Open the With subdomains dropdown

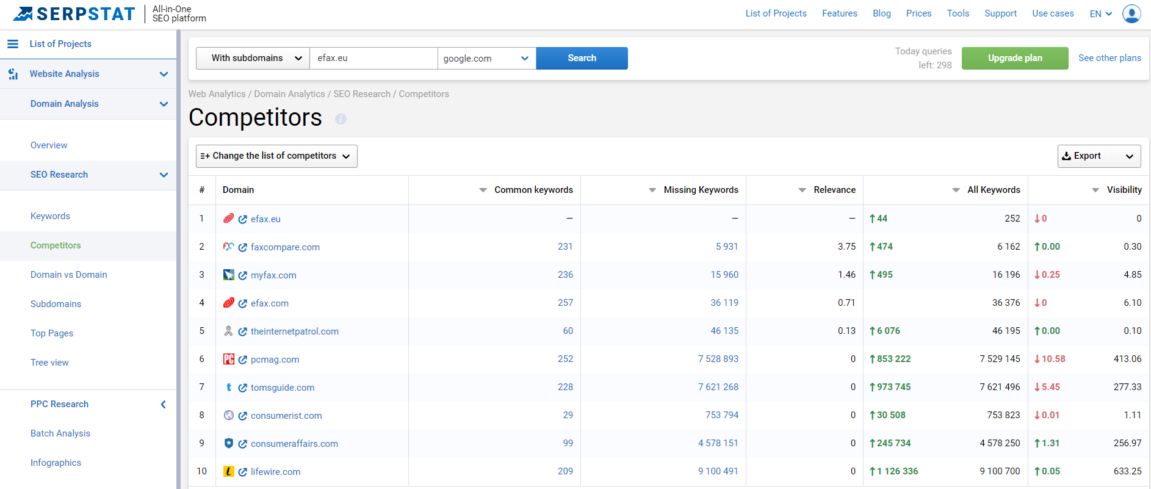pos(253,58)
